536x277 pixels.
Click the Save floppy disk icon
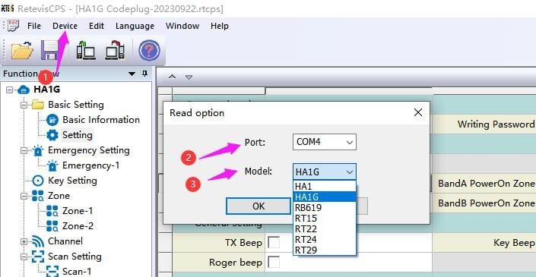[x=49, y=51]
